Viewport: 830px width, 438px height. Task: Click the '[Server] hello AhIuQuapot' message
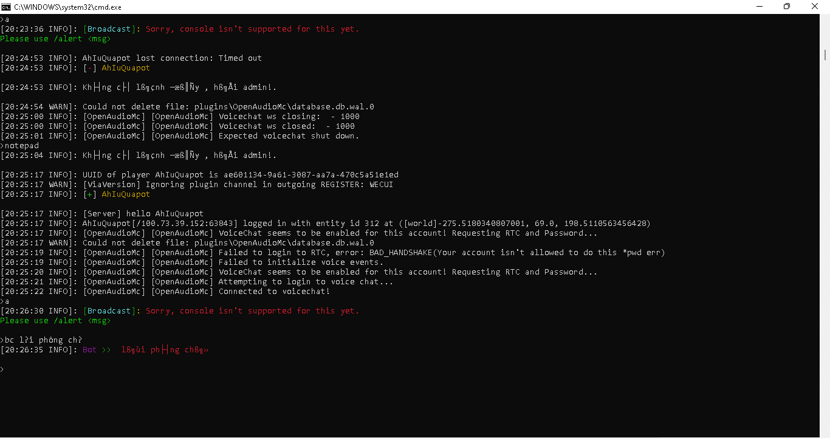tap(143, 214)
